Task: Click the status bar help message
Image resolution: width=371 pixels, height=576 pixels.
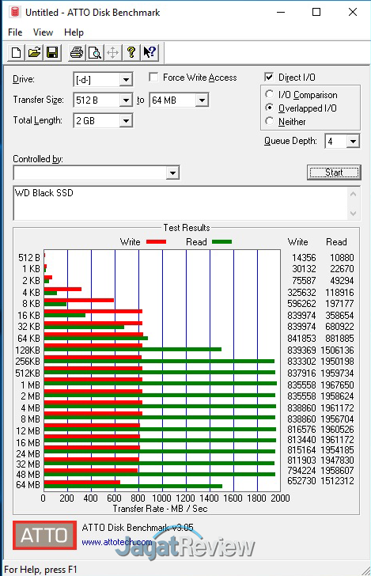Action: (40, 570)
